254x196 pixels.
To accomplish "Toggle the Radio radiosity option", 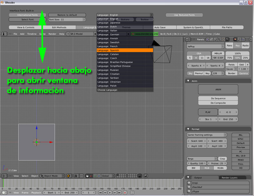I will tap(245, 46).
